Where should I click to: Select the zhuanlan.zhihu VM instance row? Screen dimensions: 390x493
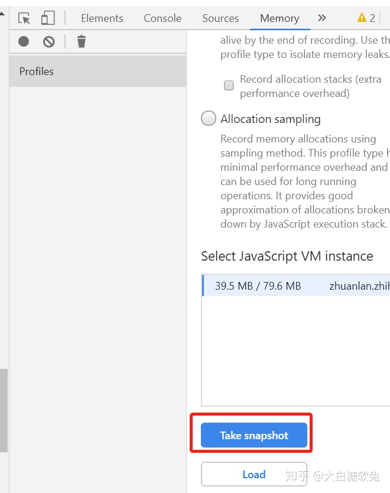295,286
